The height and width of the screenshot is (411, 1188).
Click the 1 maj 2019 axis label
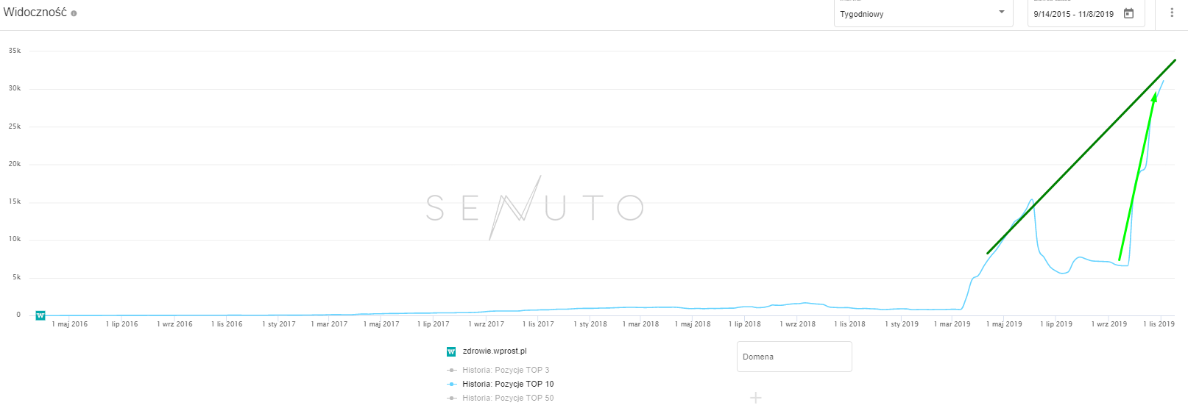(x=1004, y=324)
